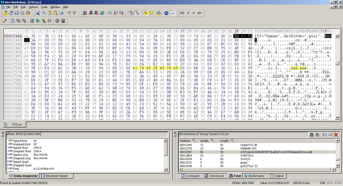Toggle hex Length column format icon

coord(233,140)
